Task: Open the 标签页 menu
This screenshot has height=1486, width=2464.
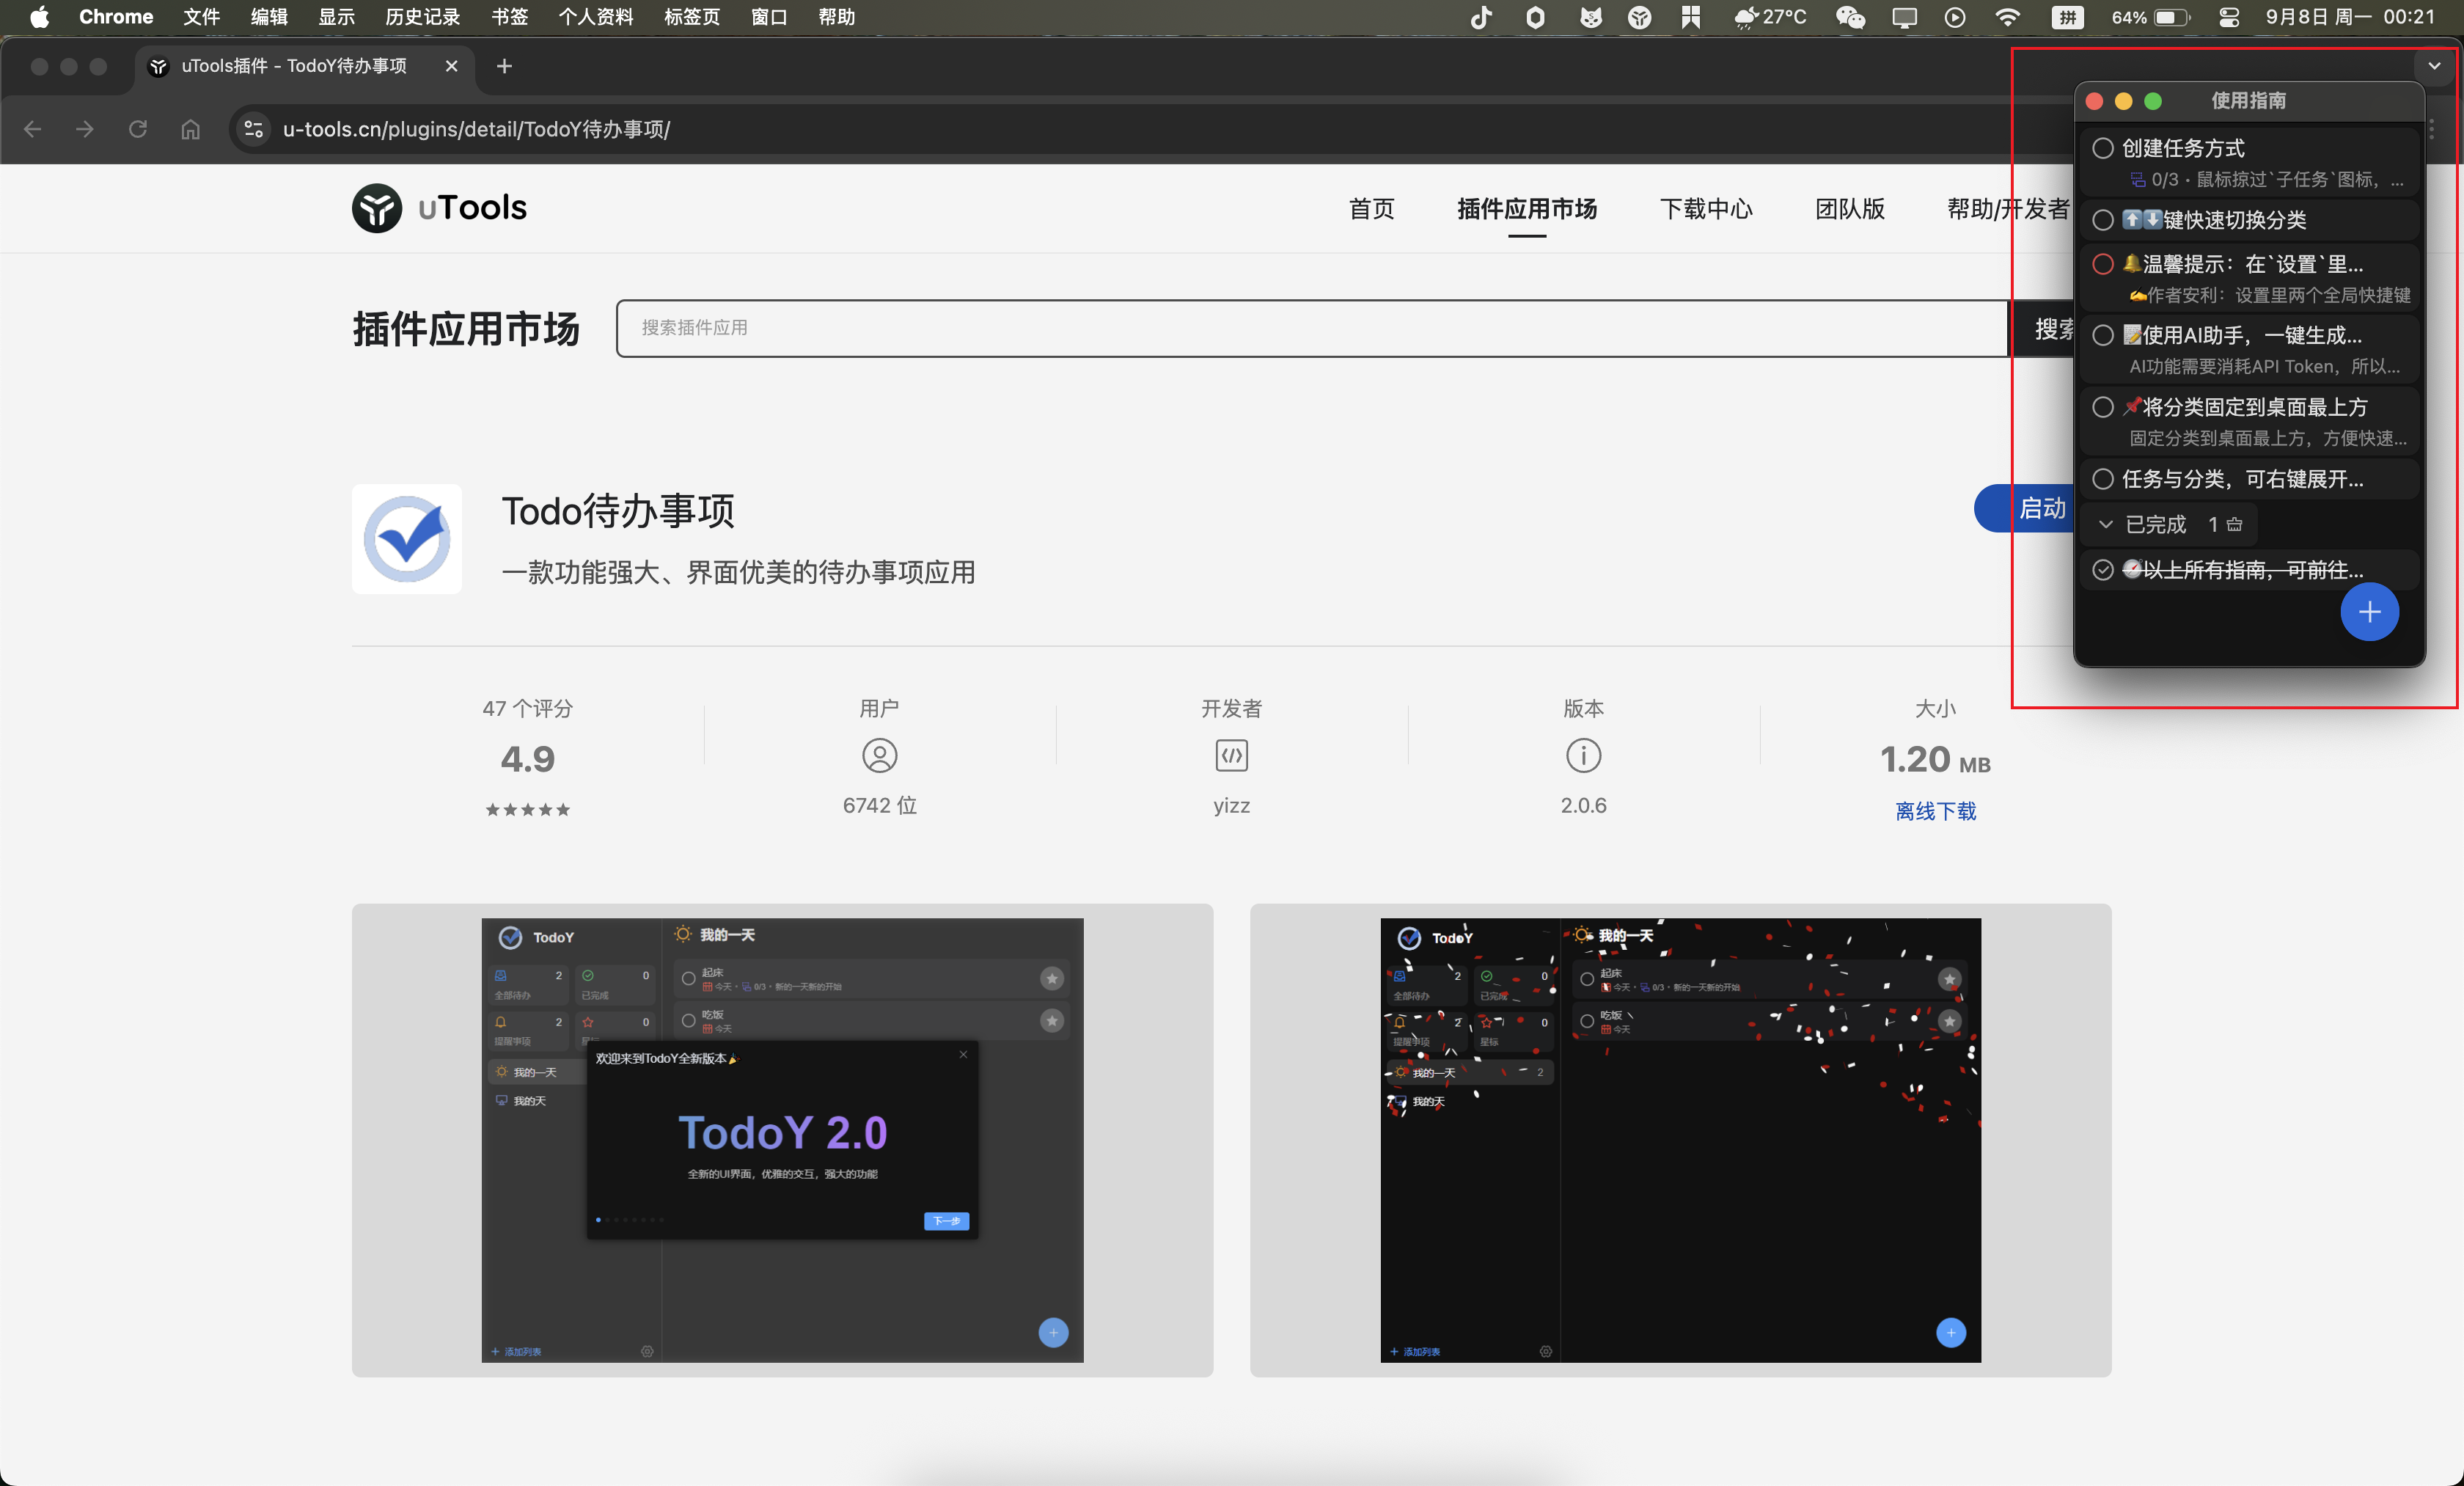Action: [x=691, y=17]
